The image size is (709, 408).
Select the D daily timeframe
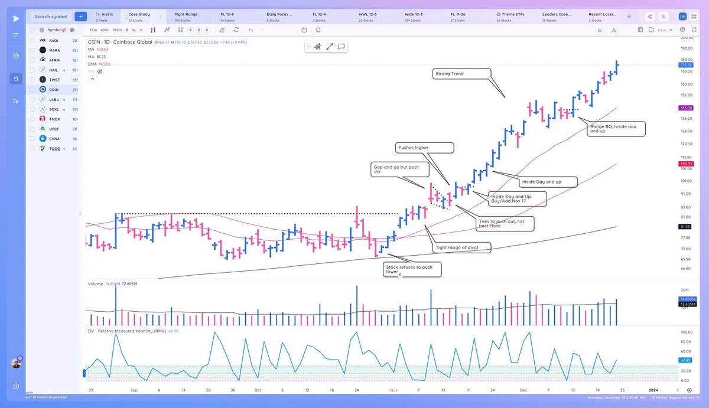click(x=126, y=30)
